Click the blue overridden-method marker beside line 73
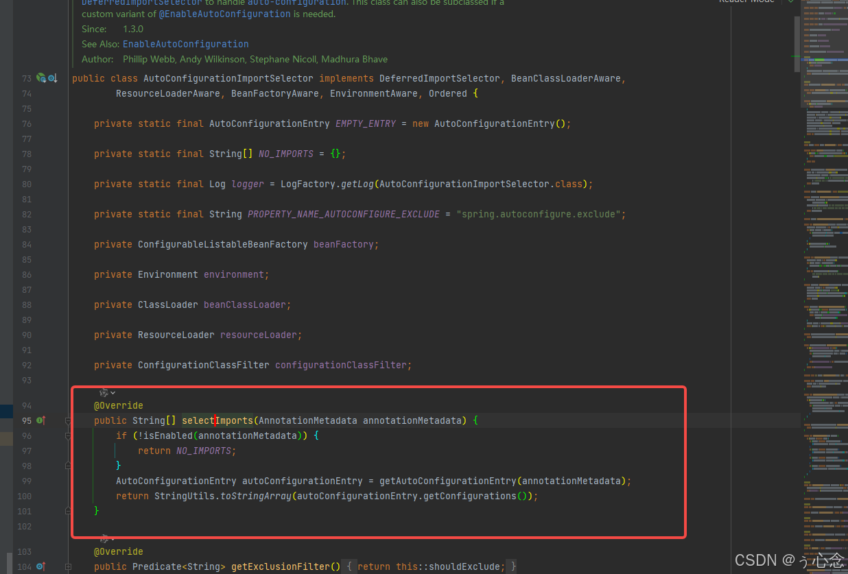Screen dimensions: 848x574 coord(50,78)
